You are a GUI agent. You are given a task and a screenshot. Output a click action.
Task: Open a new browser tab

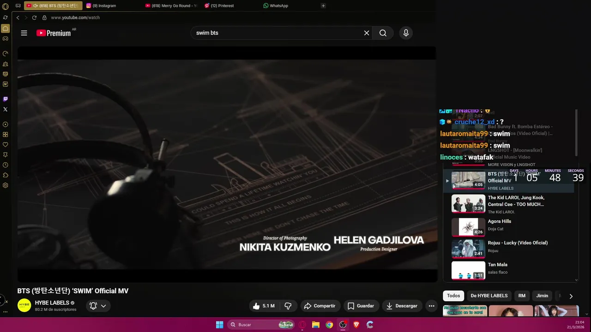click(323, 6)
